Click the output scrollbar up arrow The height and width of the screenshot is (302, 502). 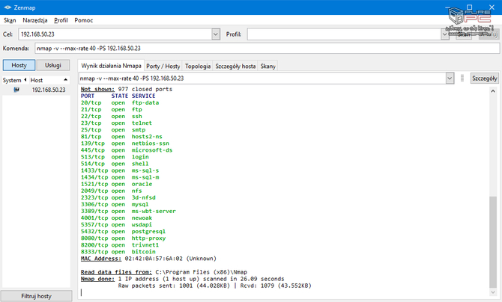[x=493, y=91]
